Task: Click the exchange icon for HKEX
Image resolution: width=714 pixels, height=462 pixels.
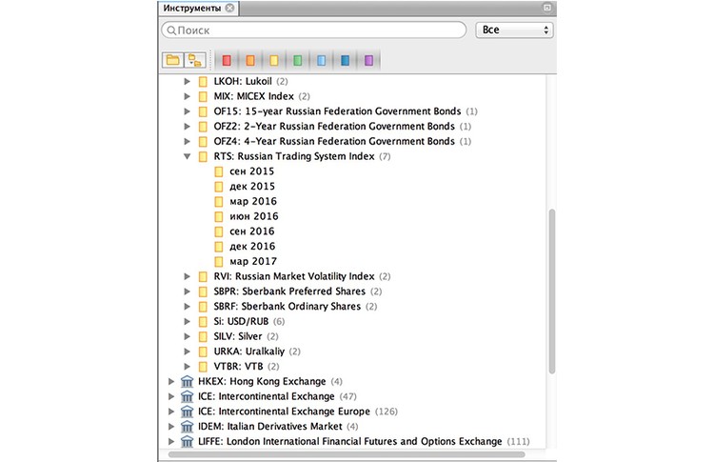Action: 188,381
